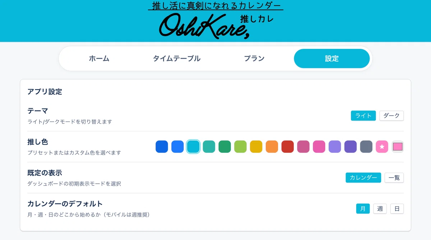Pick the teal color swatch

pos(209,147)
